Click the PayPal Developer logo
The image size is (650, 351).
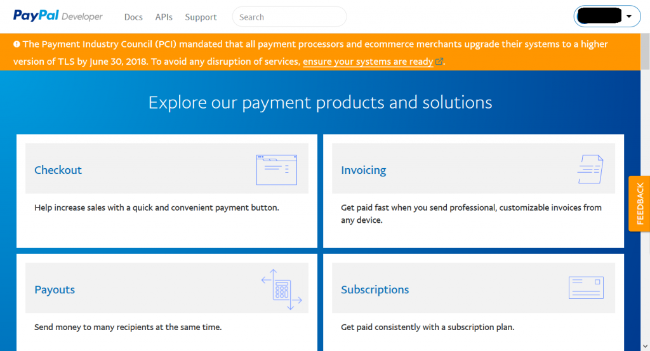point(58,17)
